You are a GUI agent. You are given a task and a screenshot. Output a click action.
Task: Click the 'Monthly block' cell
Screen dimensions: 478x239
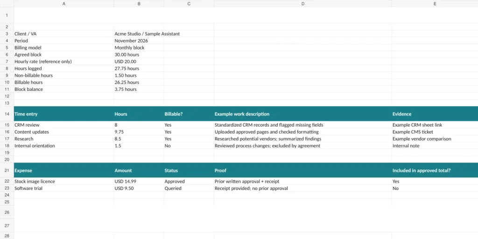click(x=139, y=48)
